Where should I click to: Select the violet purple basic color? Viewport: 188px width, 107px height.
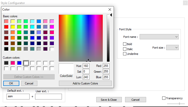[52, 38]
